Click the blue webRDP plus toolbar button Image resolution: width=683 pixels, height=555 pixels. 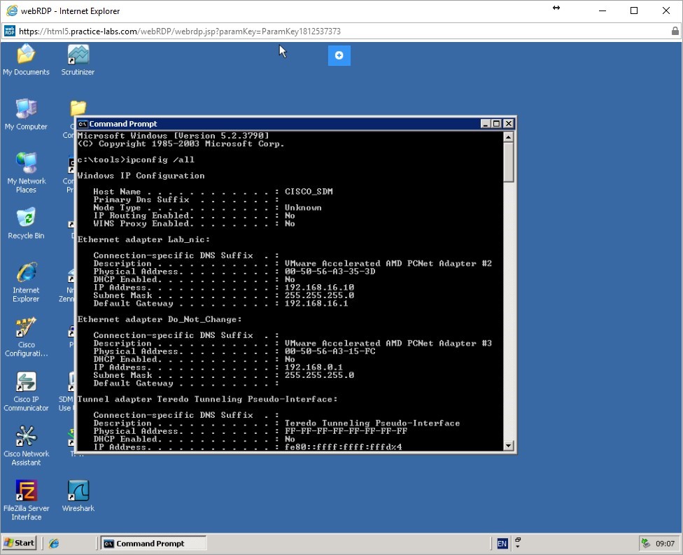coord(339,55)
